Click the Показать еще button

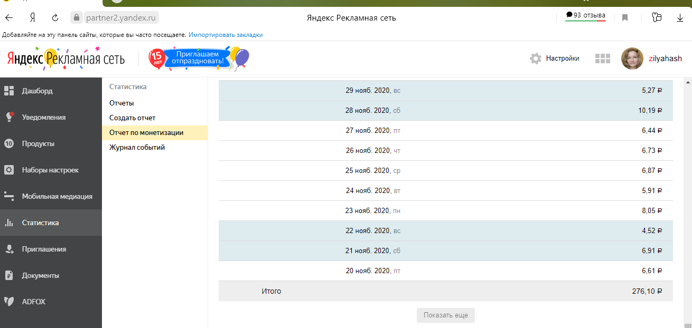coord(446,315)
